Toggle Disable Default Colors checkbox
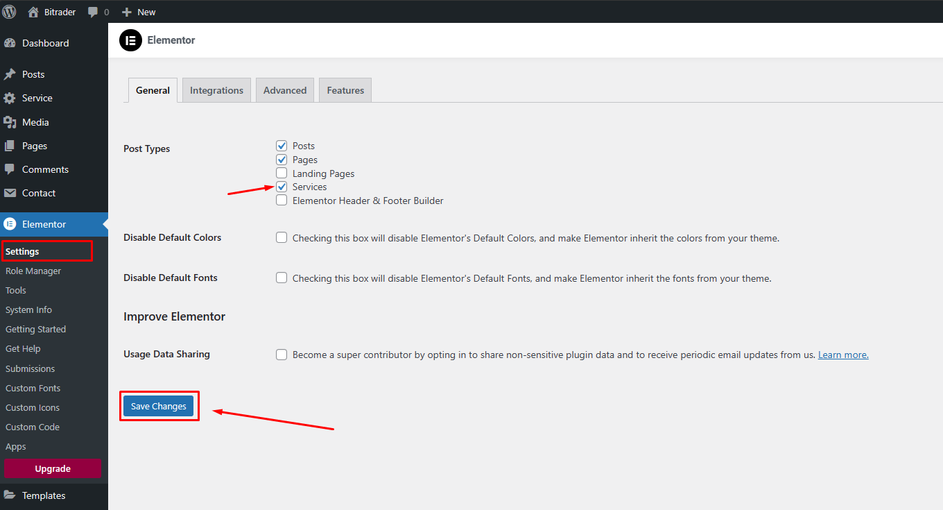This screenshot has width=943, height=510. pos(282,238)
